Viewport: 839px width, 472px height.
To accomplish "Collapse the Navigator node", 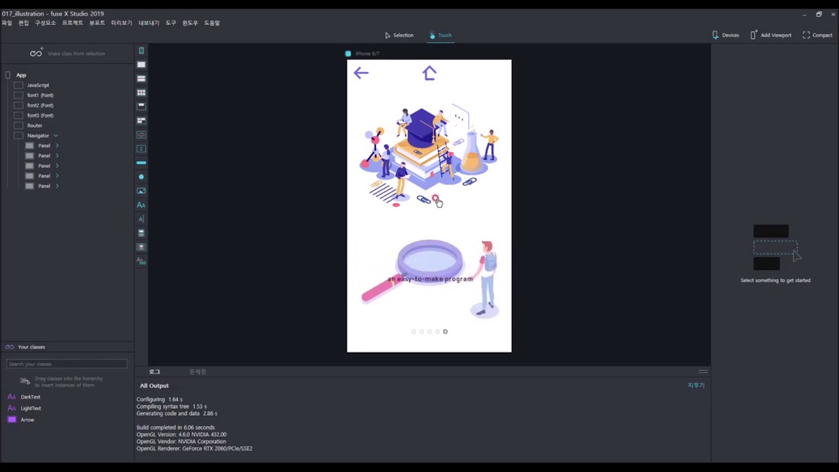I will pos(56,136).
